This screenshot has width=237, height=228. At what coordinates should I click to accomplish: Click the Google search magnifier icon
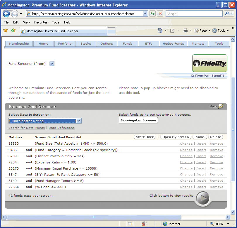[227, 13]
